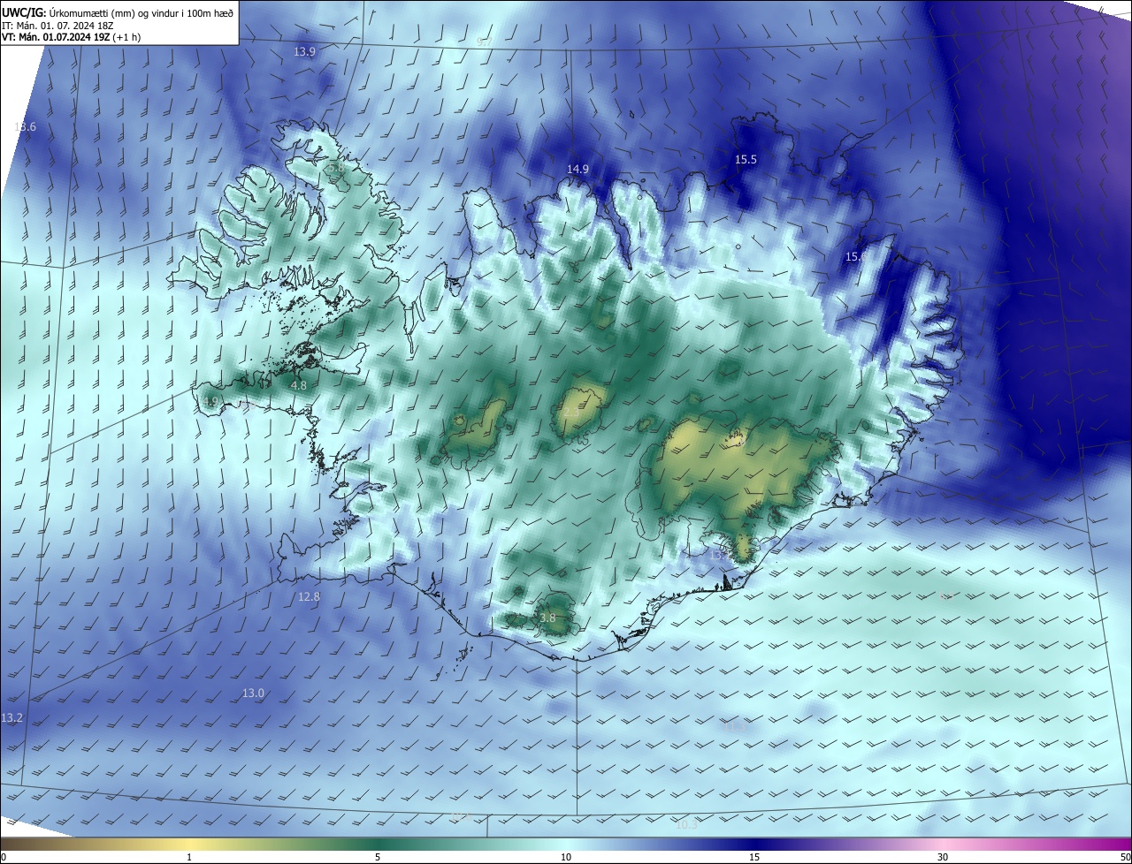Click the 4.9 value label on the map

[x=210, y=401]
